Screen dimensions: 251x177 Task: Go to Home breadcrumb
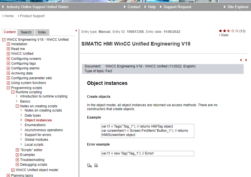[9, 16]
